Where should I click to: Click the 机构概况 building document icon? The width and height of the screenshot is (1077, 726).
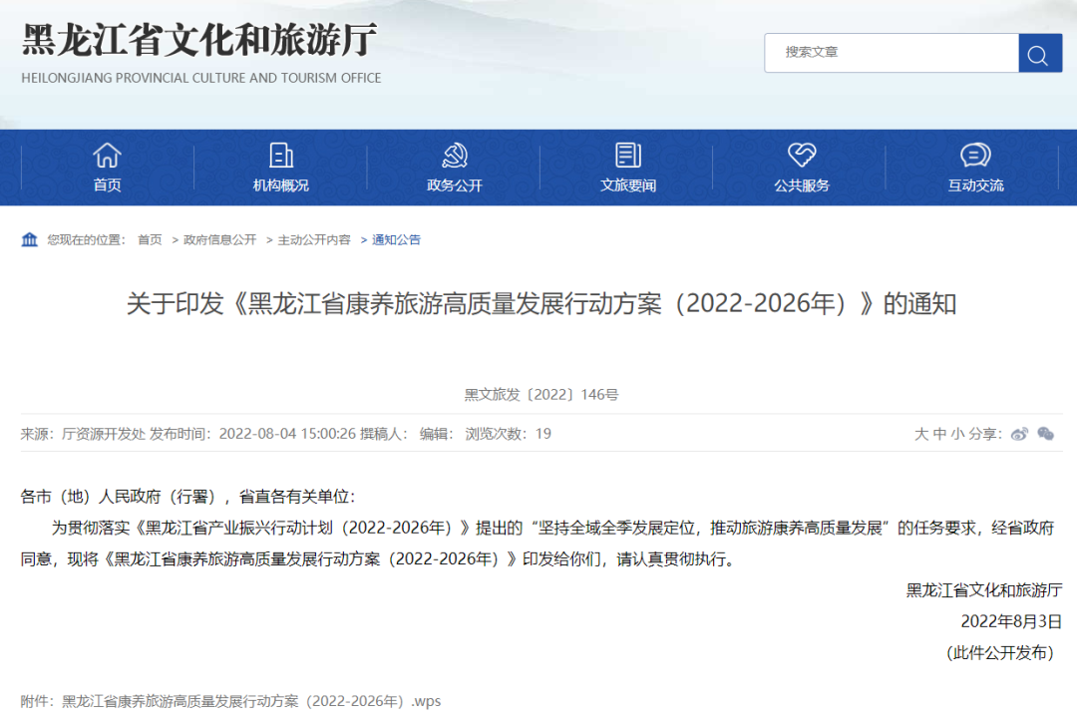[281, 156]
